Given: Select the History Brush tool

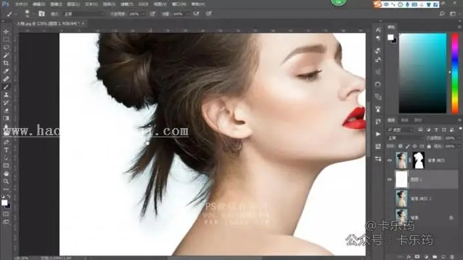Looking at the screenshot, I should click(x=6, y=102).
